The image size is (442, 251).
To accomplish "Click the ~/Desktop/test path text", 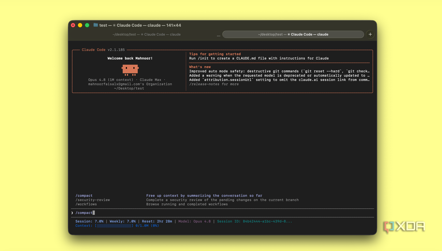I will pyautogui.click(x=129, y=88).
